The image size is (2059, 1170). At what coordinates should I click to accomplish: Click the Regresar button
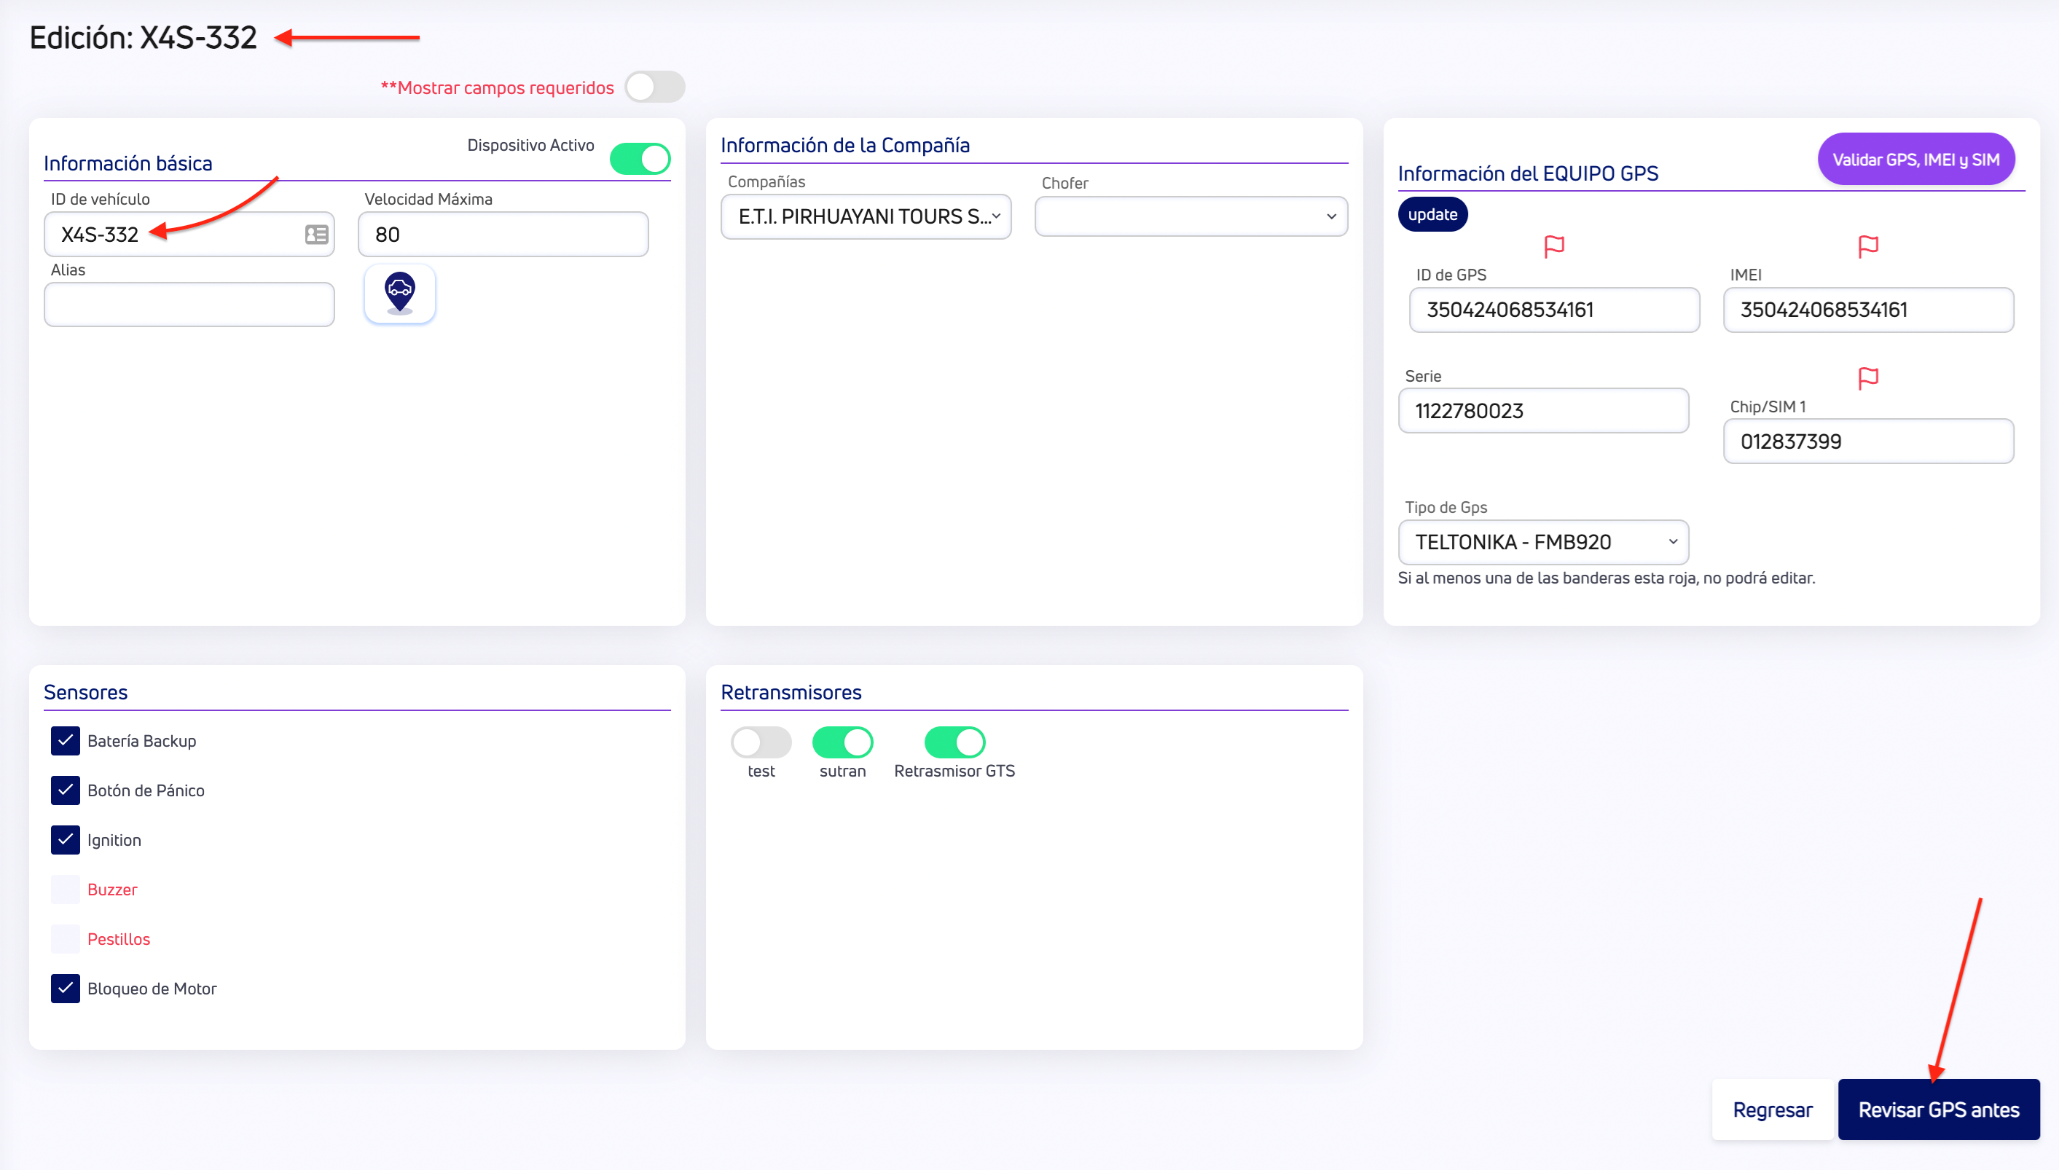(x=1772, y=1110)
